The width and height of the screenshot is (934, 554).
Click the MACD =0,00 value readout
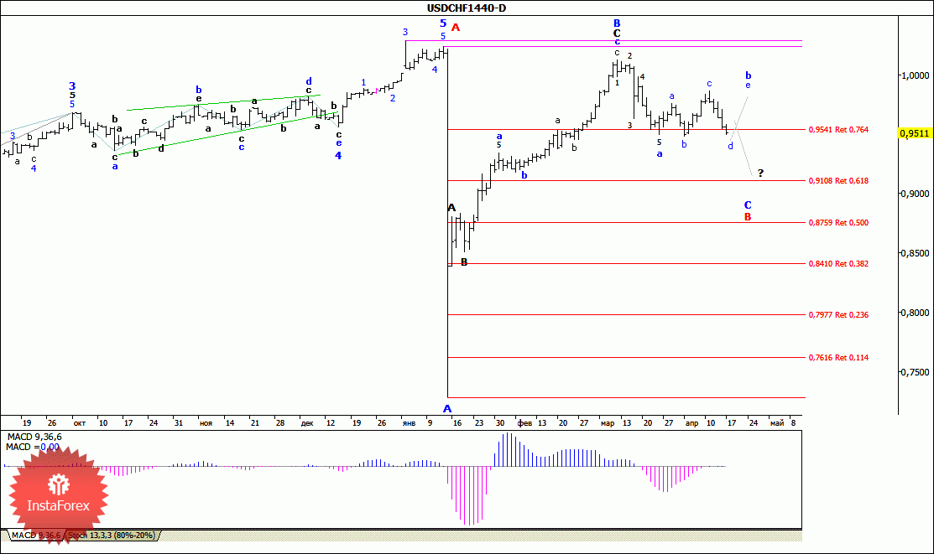tap(33, 447)
